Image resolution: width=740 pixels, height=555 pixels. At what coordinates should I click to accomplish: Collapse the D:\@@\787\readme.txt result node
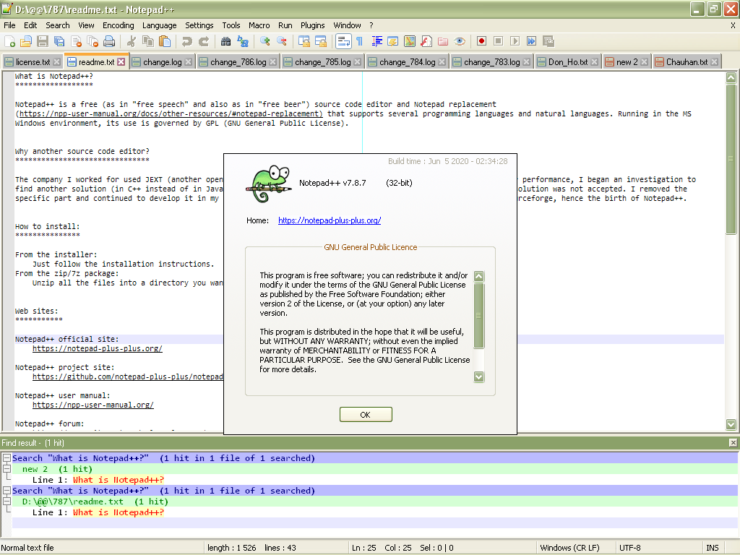click(7, 502)
